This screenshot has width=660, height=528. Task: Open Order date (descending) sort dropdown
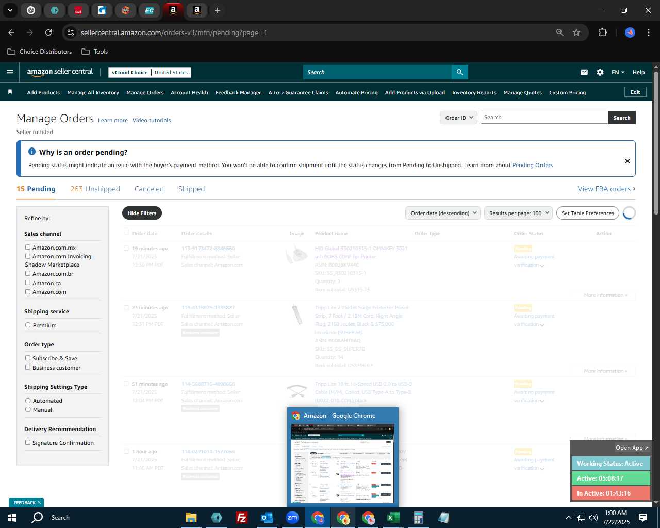coord(443,213)
